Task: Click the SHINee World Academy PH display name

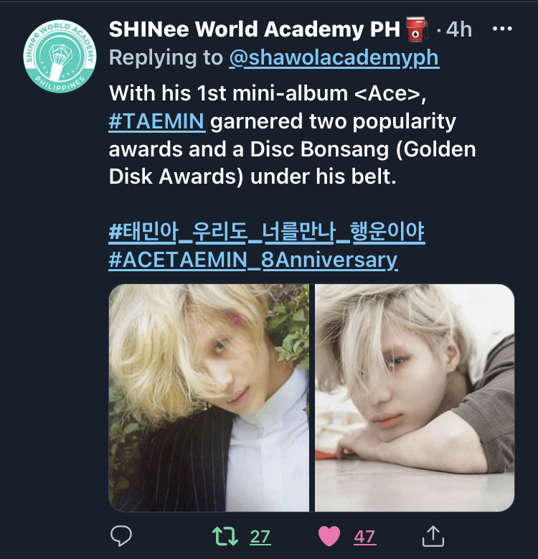Action: click(x=255, y=29)
